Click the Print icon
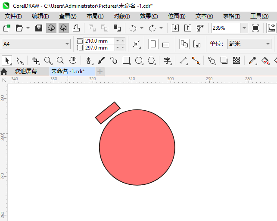 click(x=76, y=28)
